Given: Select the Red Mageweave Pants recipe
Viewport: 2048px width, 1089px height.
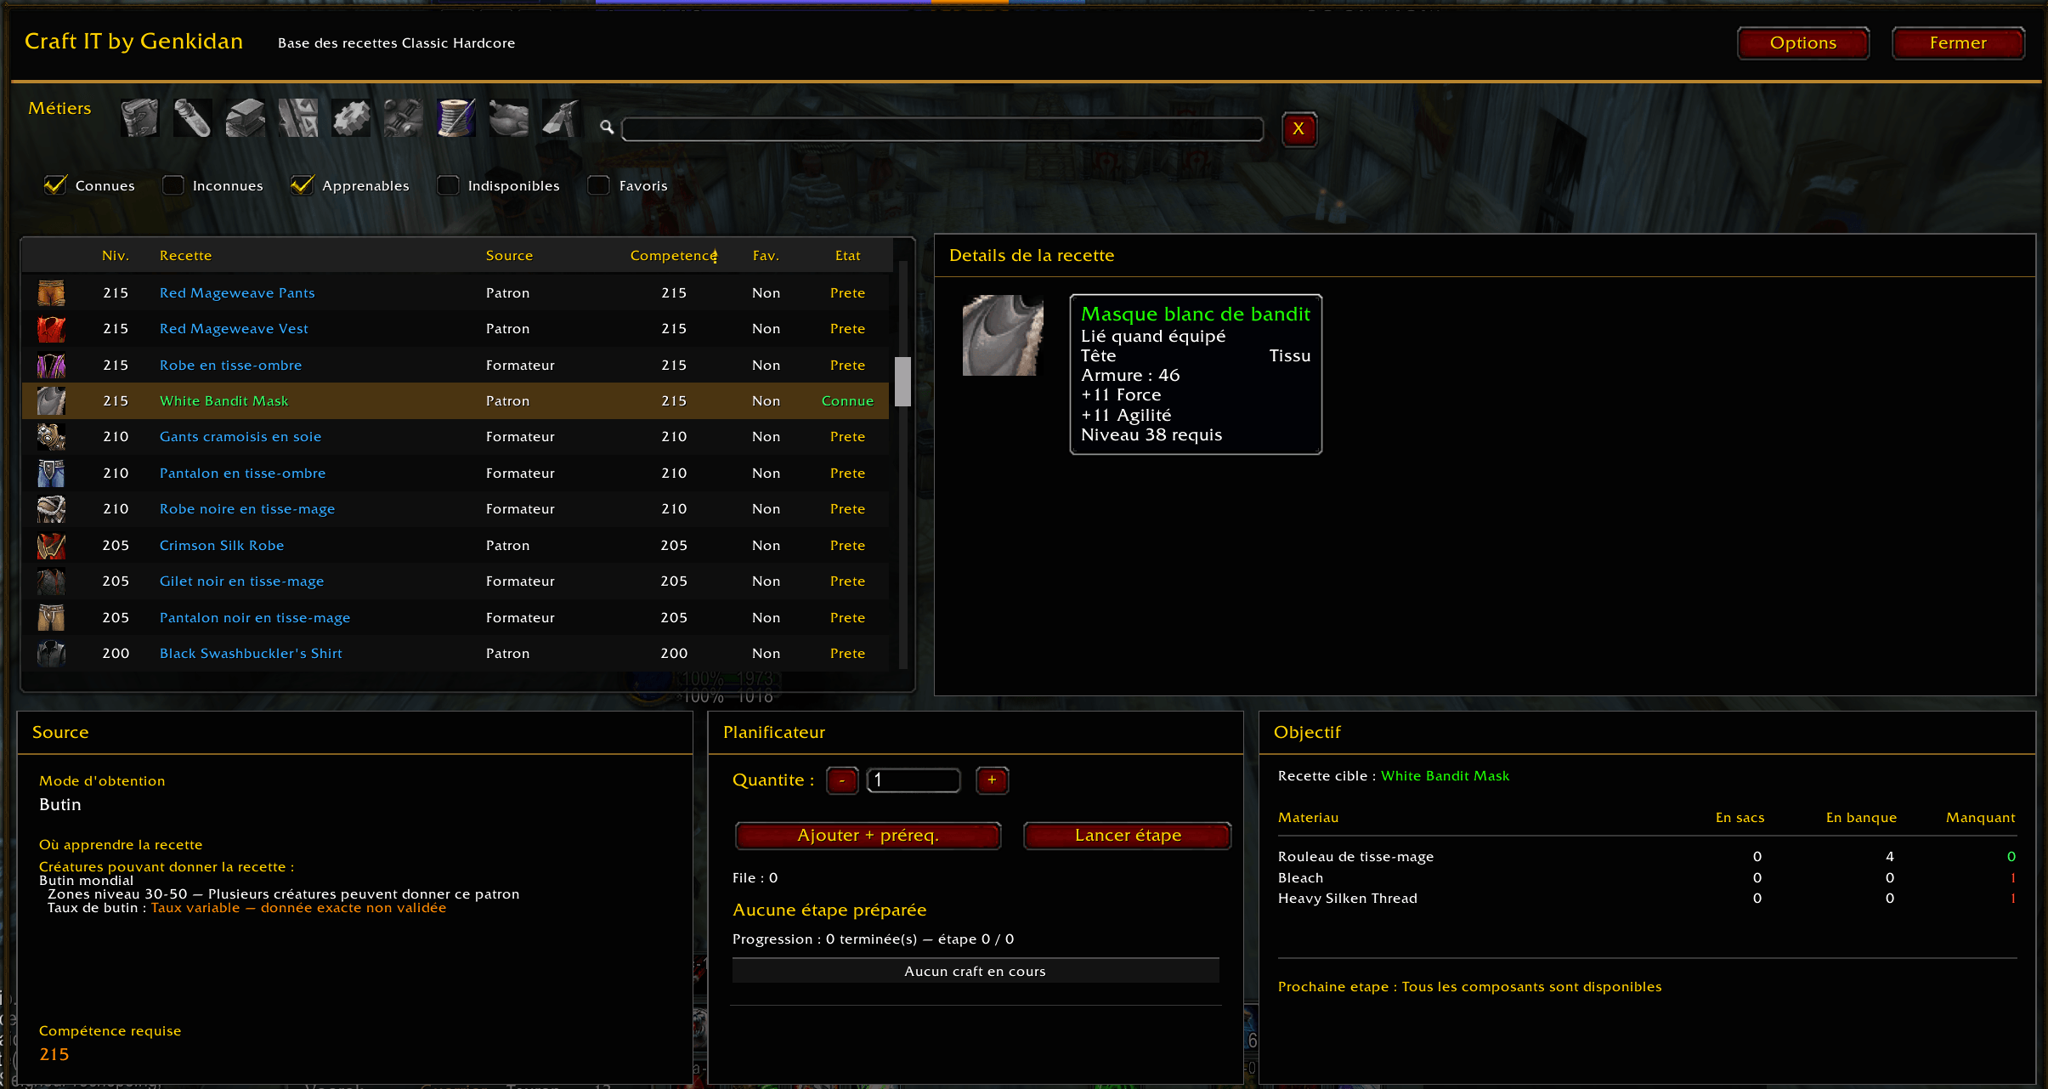Looking at the screenshot, I should (237, 292).
